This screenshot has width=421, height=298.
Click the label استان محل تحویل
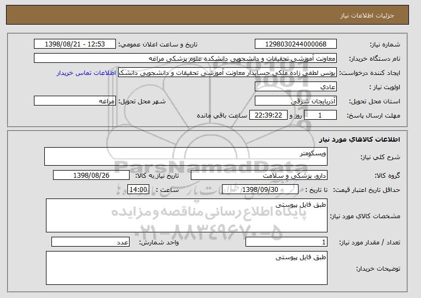click(x=375, y=102)
